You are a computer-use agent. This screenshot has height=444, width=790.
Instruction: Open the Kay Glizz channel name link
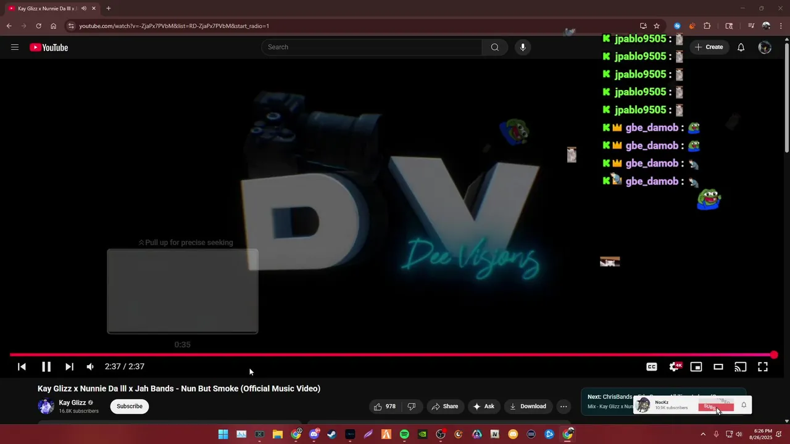coord(72,403)
